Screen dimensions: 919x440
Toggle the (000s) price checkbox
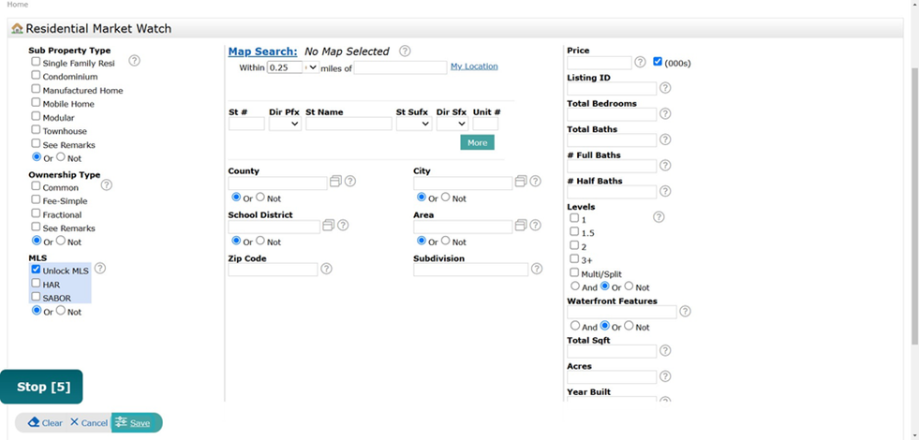tap(658, 62)
